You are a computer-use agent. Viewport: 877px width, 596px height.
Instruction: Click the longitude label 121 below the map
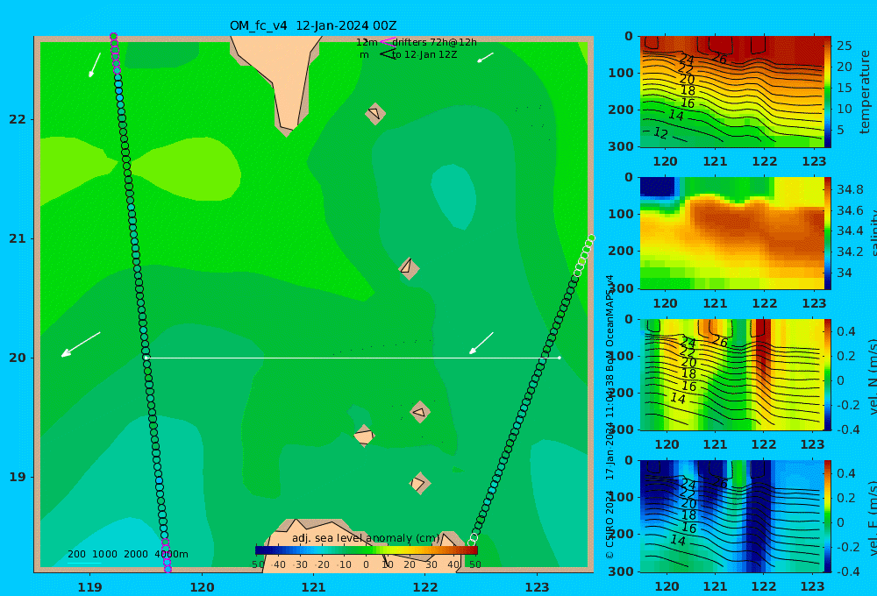point(314,587)
